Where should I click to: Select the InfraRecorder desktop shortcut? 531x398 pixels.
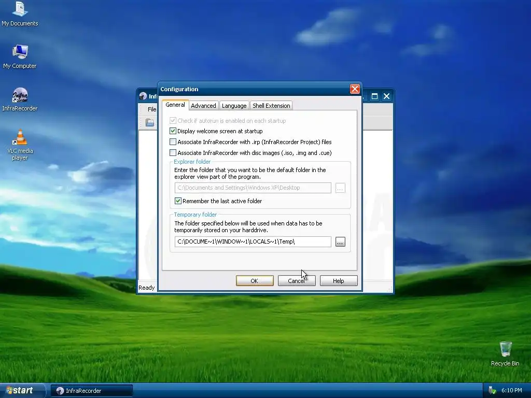[20, 99]
